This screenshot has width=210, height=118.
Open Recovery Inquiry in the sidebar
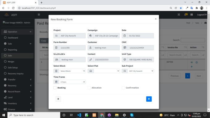pyautogui.click(x=15, y=74)
